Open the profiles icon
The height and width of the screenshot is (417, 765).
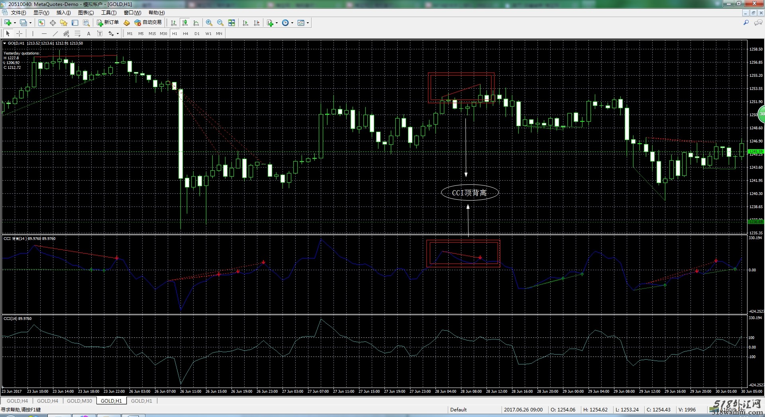point(24,23)
